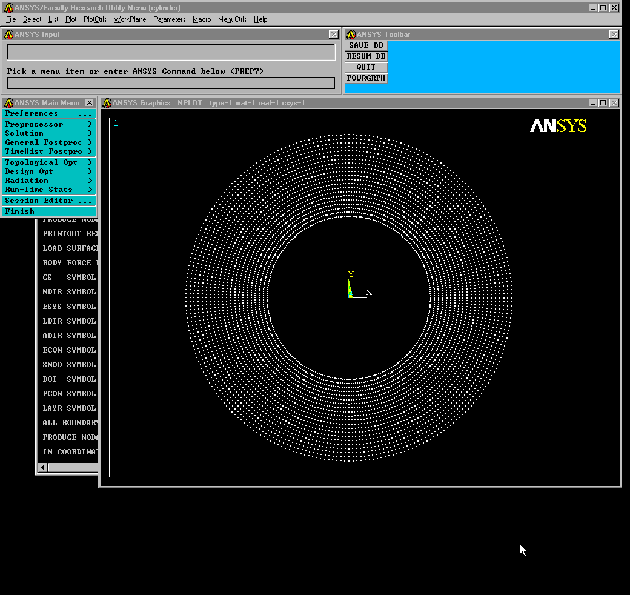Viewport: 630px width, 595px height.
Task: Click the RESUM_DB toolbar button
Action: tap(366, 56)
